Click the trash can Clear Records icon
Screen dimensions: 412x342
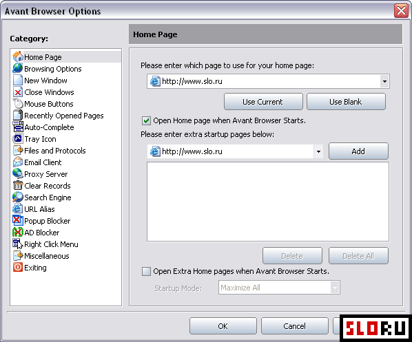pyautogui.click(x=18, y=185)
